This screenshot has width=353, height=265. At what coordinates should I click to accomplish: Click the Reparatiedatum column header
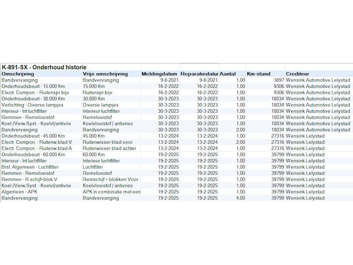point(199,74)
